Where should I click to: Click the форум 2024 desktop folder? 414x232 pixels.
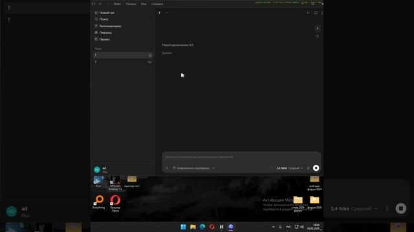pyautogui.click(x=314, y=184)
